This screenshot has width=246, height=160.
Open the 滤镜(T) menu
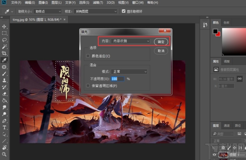click(98, 3)
